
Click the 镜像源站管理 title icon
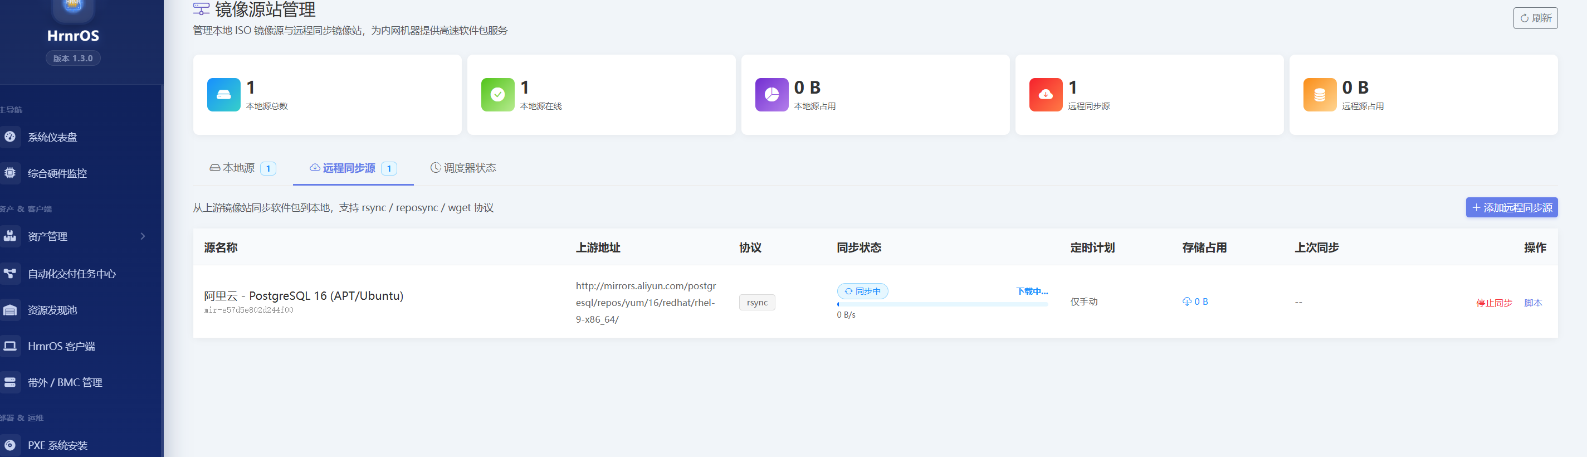click(x=201, y=8)
